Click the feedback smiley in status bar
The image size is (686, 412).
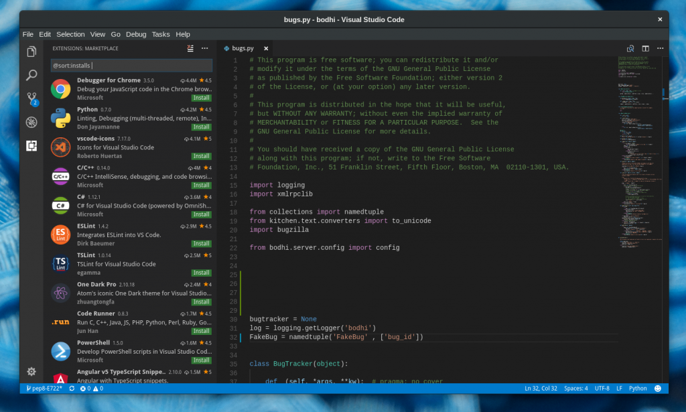point(658,389)
